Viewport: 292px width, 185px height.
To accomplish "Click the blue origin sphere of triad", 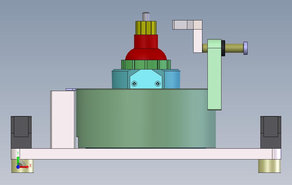I will point(18,167).
